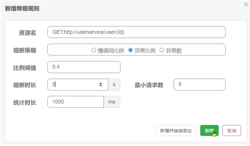Click the 新增降级规则 dialog title
Screen dimensions: 250x146
pos(22,9)
